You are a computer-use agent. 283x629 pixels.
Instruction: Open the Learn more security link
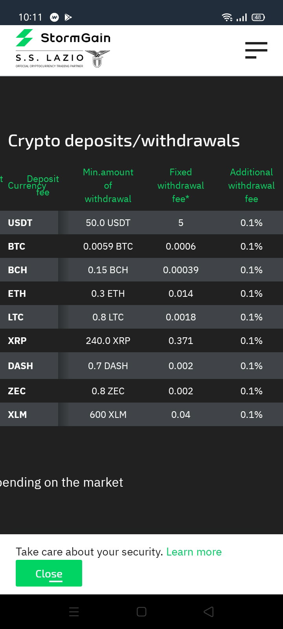point(194,552)
